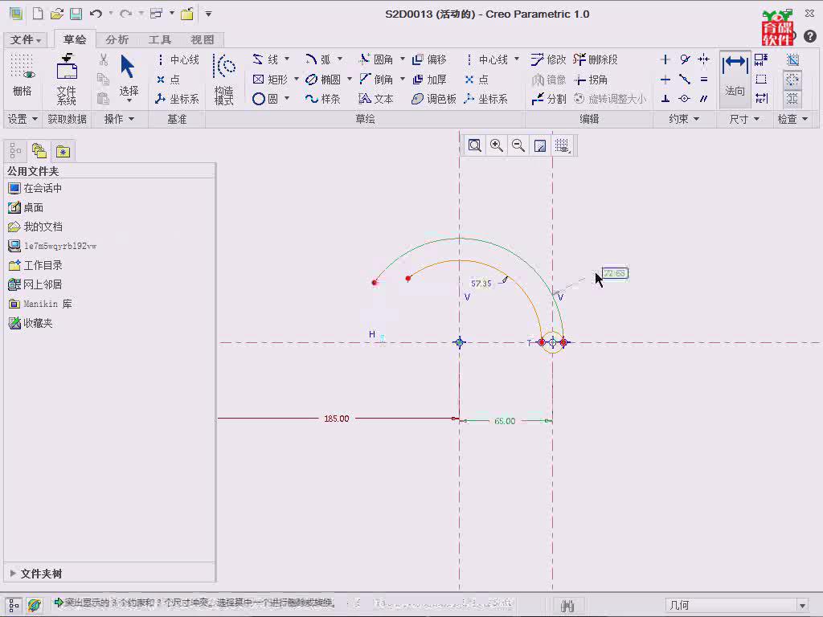Click the 分割 divide tool
The height and width of the screenshot is (617, 823).
tap(548, 99)
